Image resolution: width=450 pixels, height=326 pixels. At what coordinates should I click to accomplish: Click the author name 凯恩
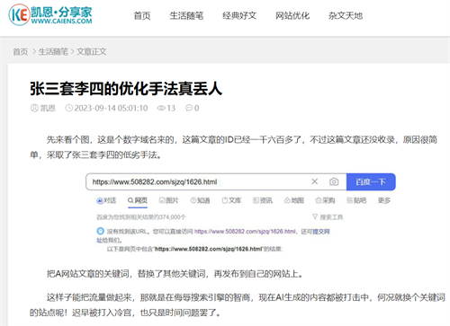pos(48,108)
